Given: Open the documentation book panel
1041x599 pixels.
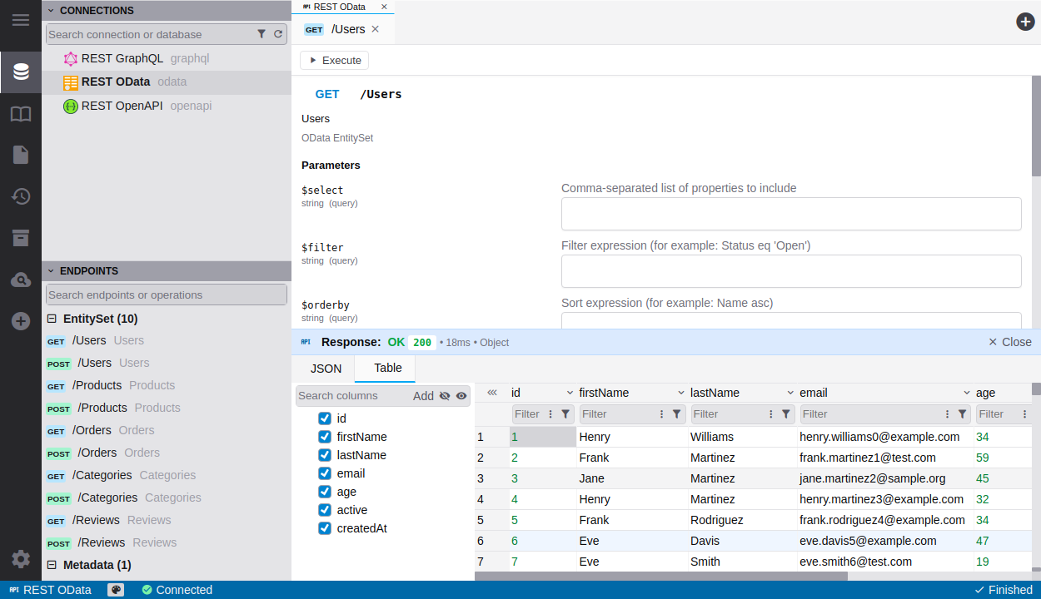Looking at the screenshot, I should (20, 113).
